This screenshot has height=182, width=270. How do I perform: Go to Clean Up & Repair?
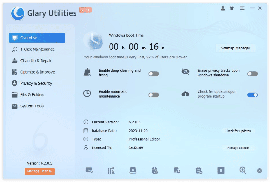pos(37,61)
